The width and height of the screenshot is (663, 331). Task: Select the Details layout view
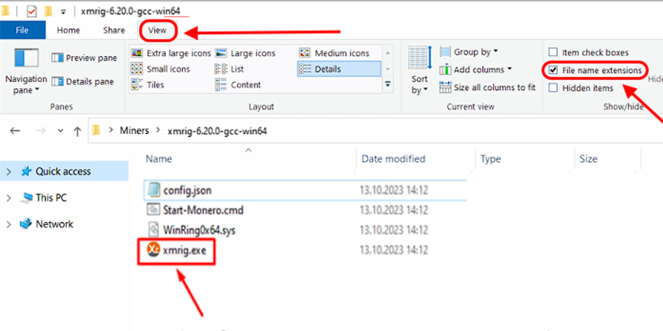[x=338, y=69]
